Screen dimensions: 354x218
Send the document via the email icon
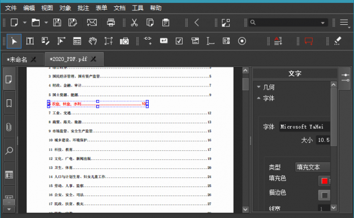click(92, 23)
